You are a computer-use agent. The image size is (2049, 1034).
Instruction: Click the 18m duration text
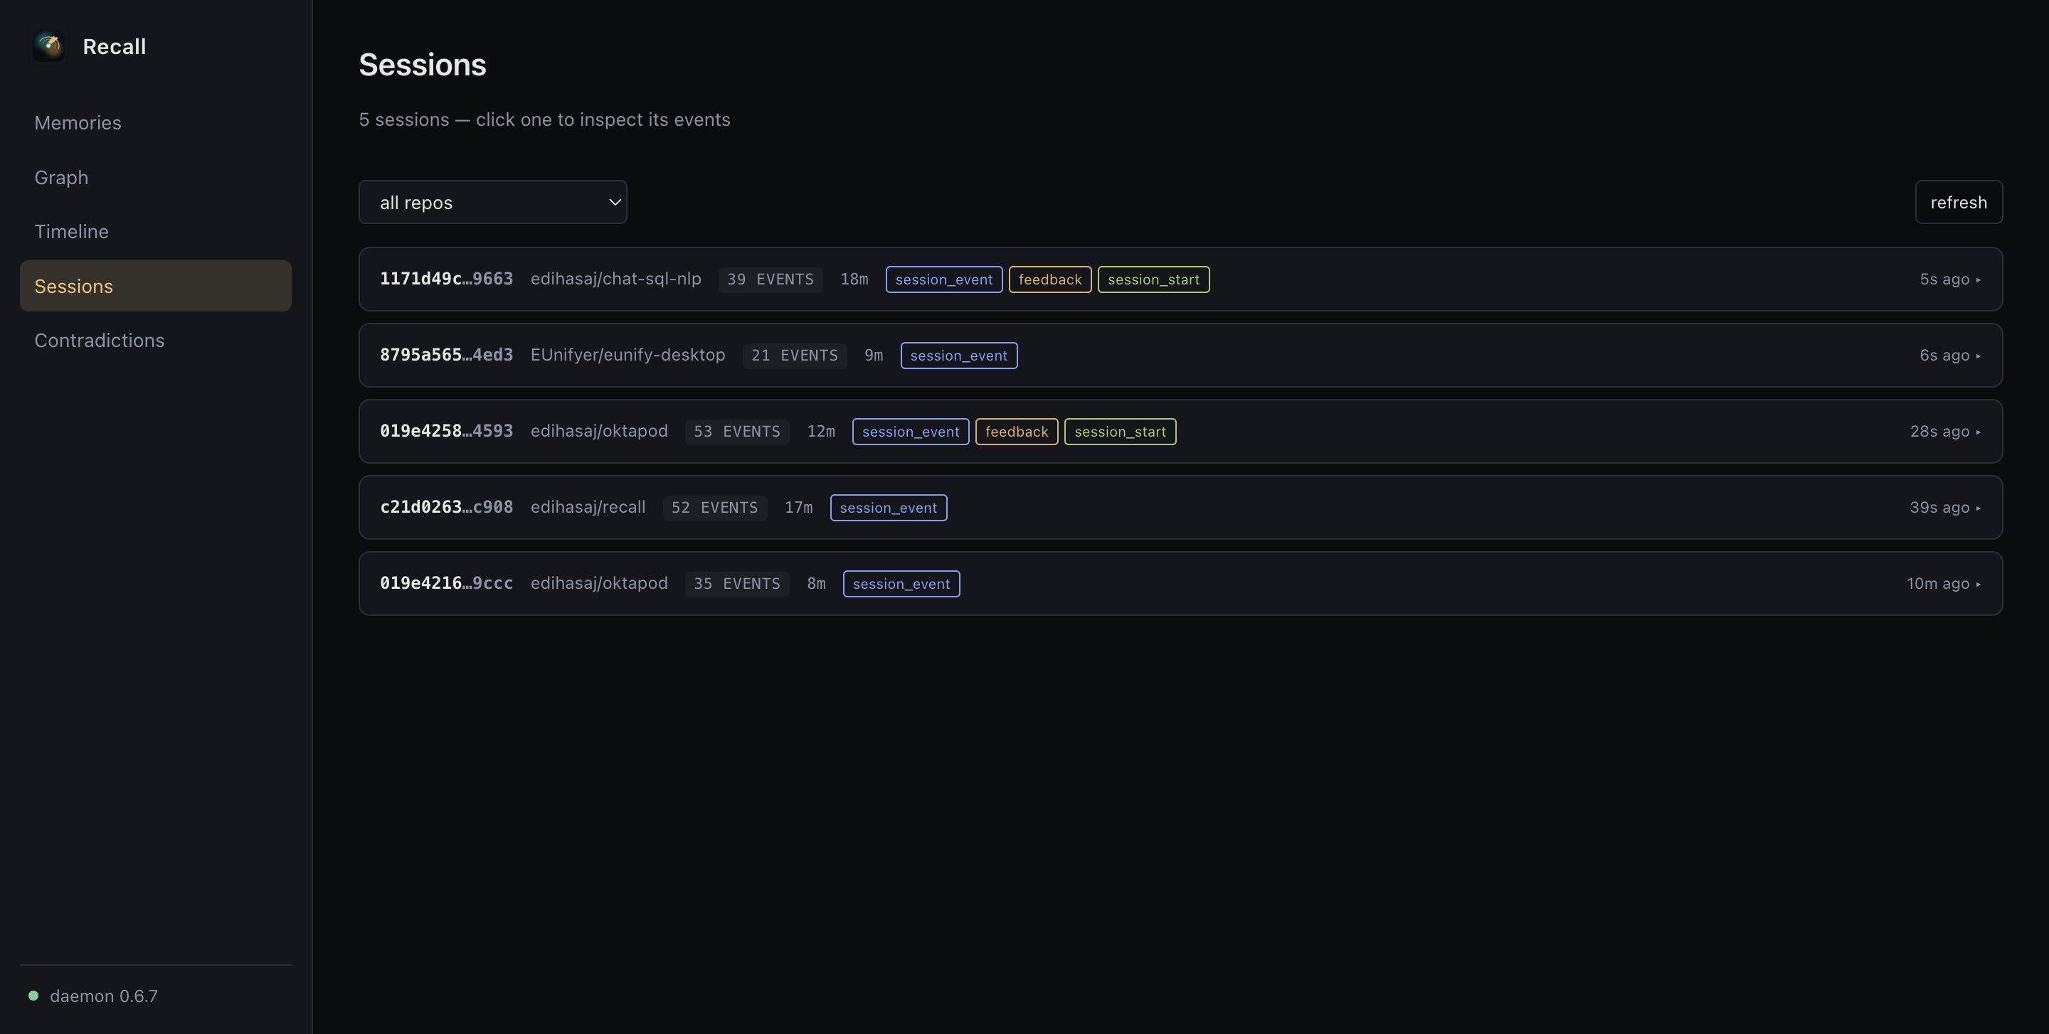(x=854, y=279)
